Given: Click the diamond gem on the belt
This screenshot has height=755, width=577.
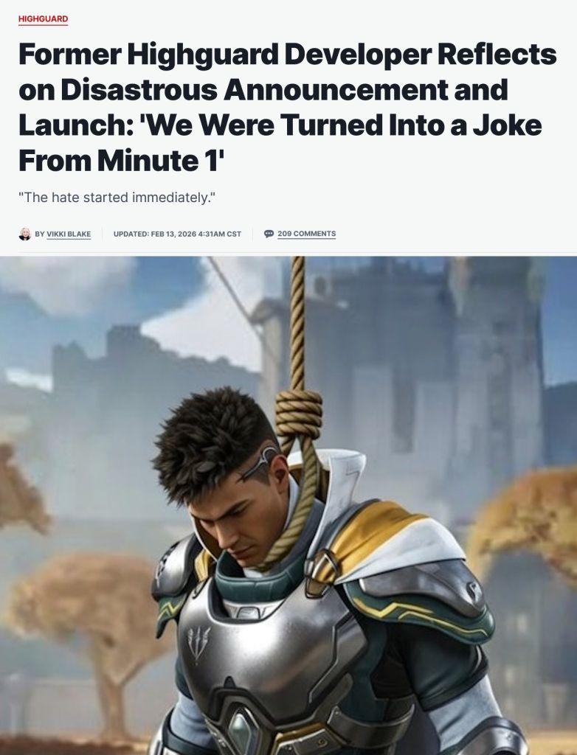Looking at the screenshot, I should pyautogui.click(x=238, y=732).
